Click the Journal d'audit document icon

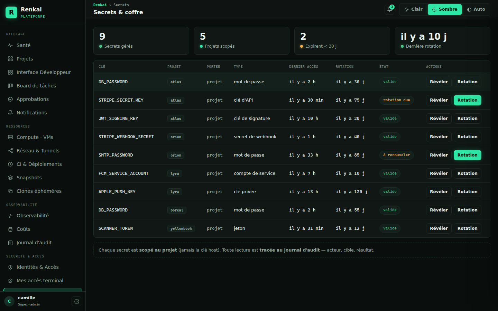tap(10, 243)
